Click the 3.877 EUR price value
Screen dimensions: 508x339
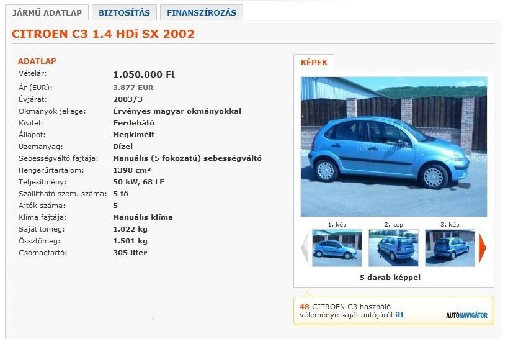133,88
